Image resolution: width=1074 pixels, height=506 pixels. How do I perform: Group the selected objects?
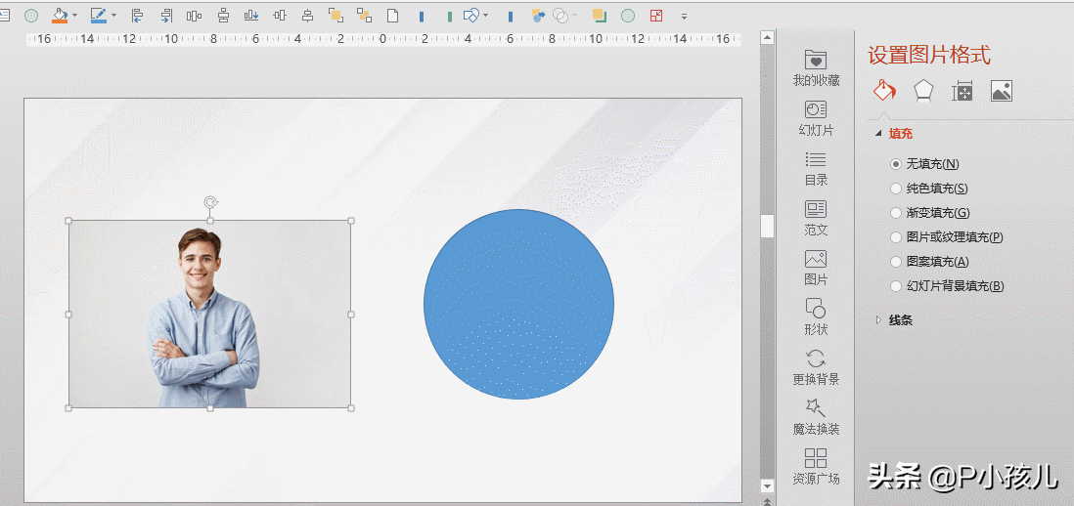coord(336,15)
